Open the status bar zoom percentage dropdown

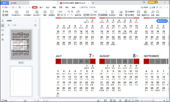[x=137, y=101]
